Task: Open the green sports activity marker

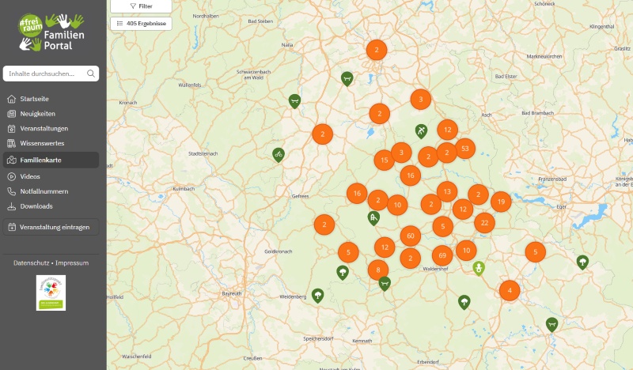Action: (421, 130)
